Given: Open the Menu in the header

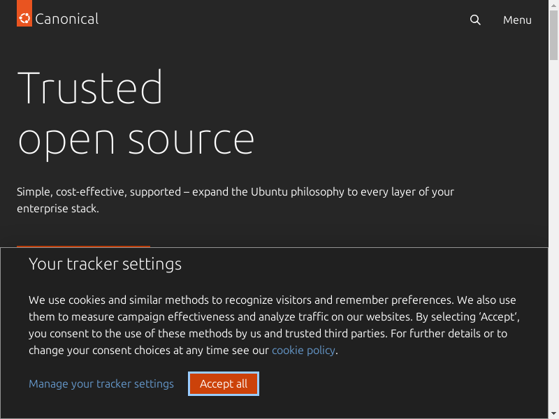Looking at the screenshot, I should tap(517, 20).
